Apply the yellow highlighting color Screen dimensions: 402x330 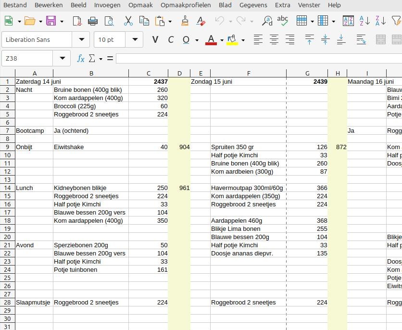[232, 39]
